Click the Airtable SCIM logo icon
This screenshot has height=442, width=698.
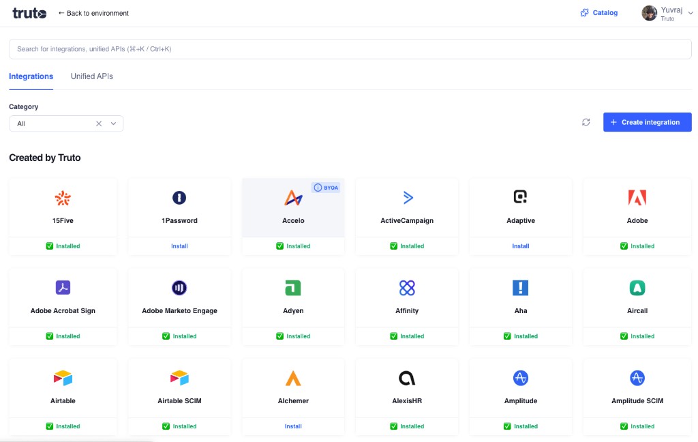coord(179,378)
